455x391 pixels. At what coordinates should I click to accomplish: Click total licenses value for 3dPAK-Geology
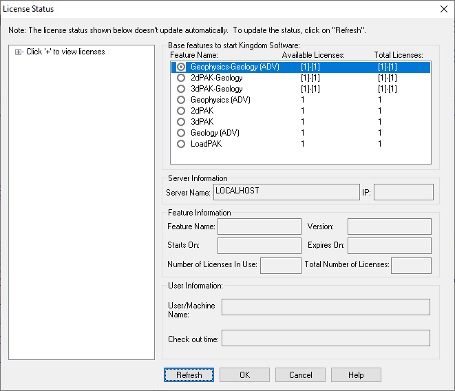(388, 89)
